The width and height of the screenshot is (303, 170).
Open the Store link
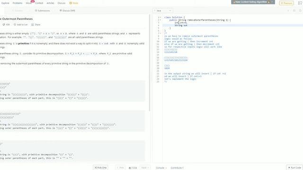tap(74, 3)
